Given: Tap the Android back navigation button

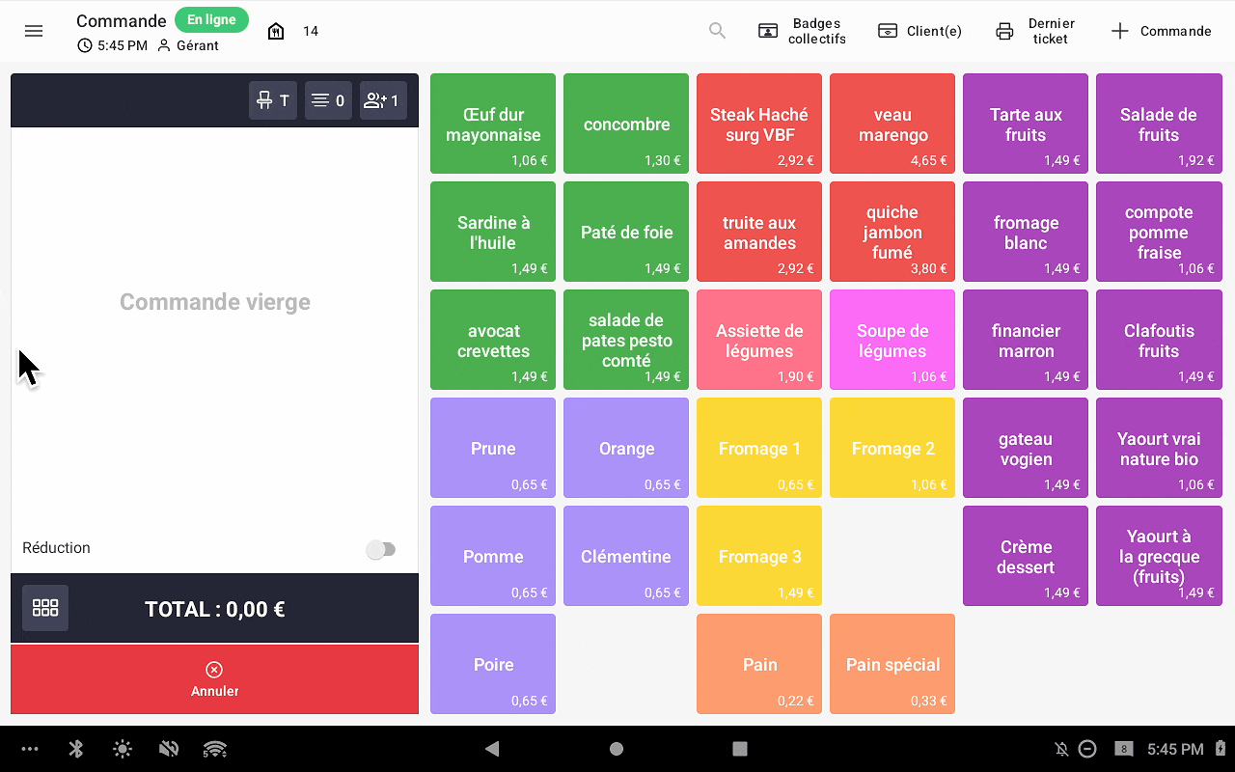Looking at the screenshot, I should coord(492,749).
